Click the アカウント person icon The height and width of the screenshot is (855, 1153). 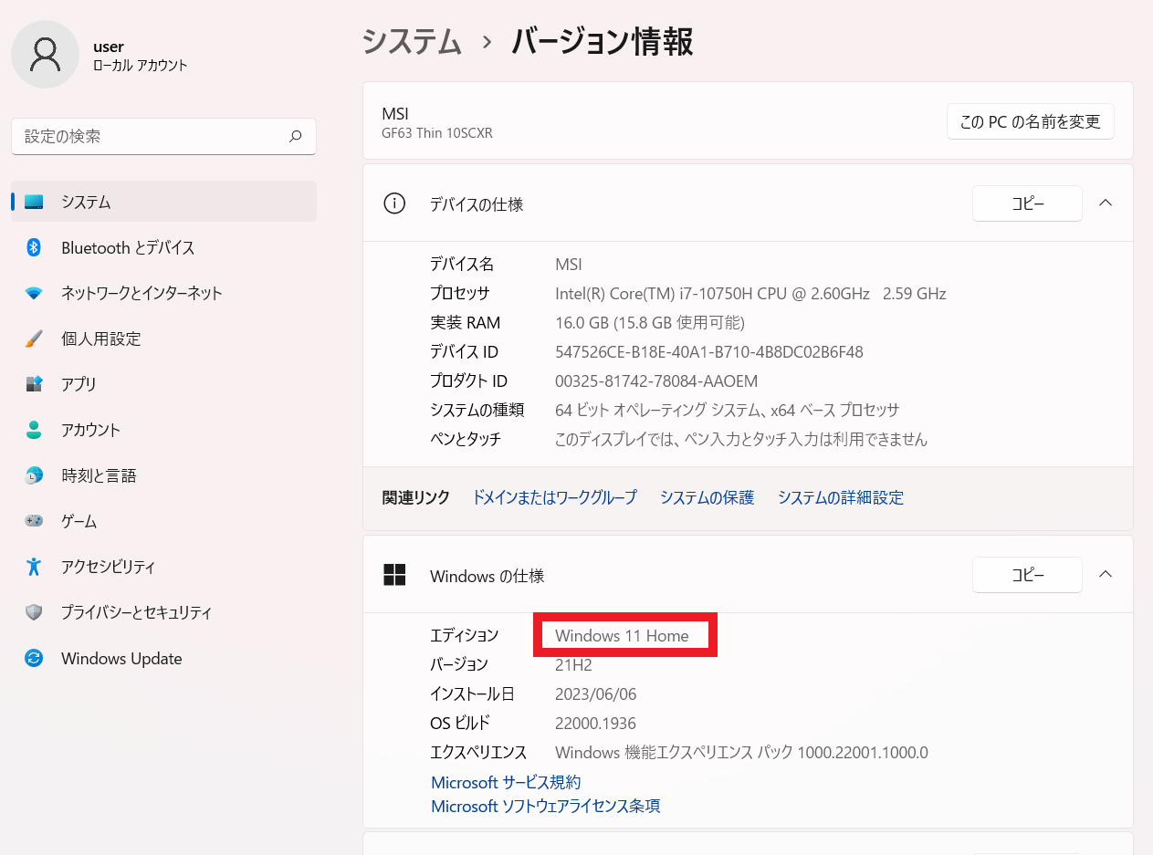click(34, 430)
